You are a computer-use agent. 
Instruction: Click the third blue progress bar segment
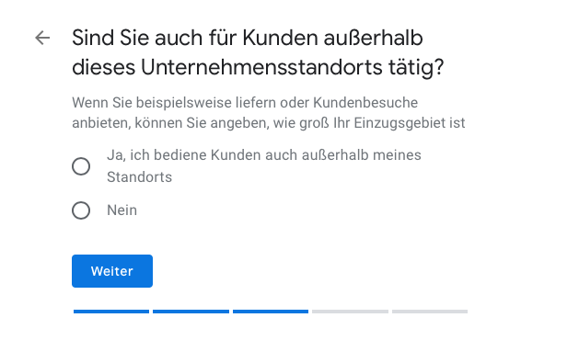(x=271, y=312)
